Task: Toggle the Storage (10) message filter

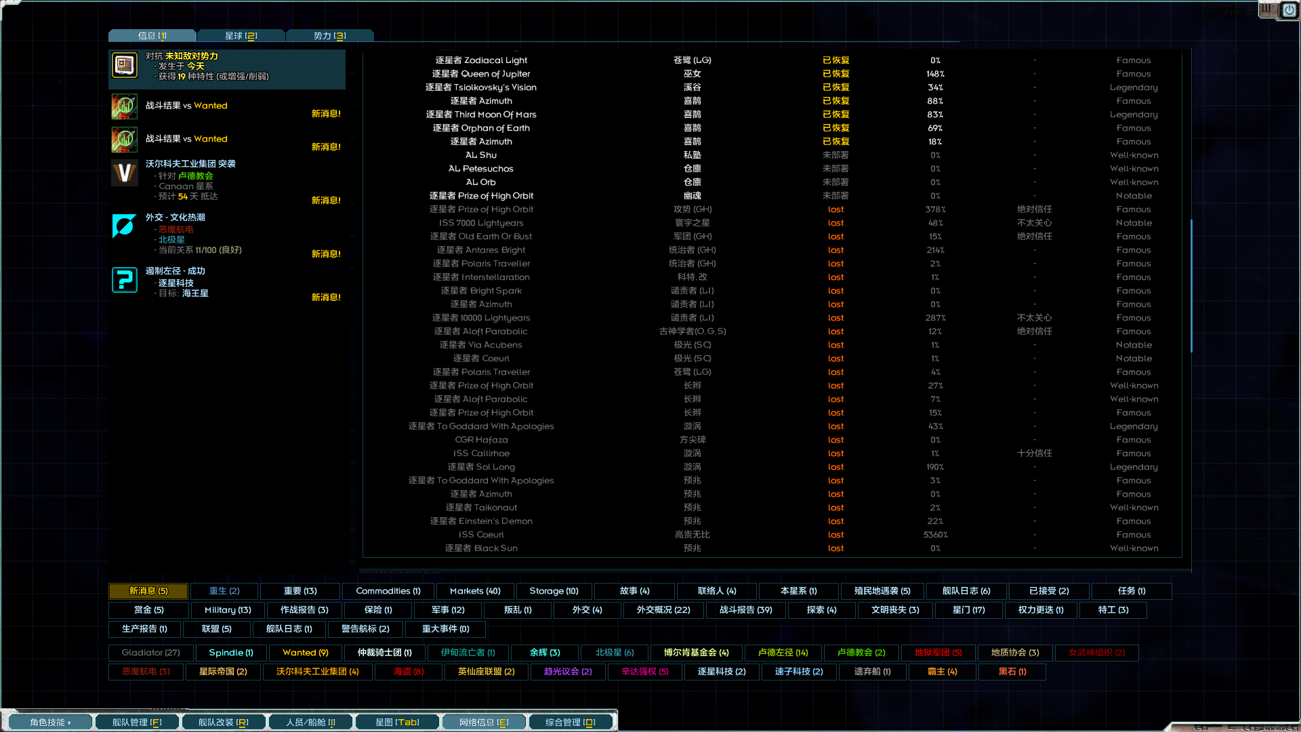Action: 554,591
